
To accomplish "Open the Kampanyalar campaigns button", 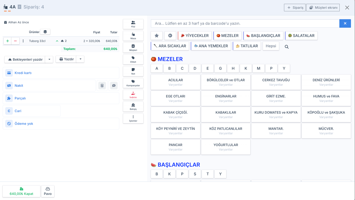I will pyautogui.click(x=133, y=83).
